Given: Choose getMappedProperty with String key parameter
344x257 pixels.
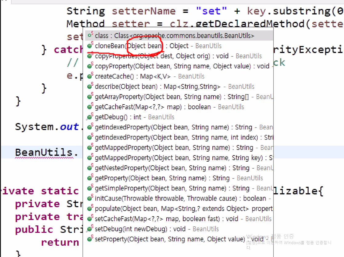Looking at the screenshot, I should tap(179, 158).
